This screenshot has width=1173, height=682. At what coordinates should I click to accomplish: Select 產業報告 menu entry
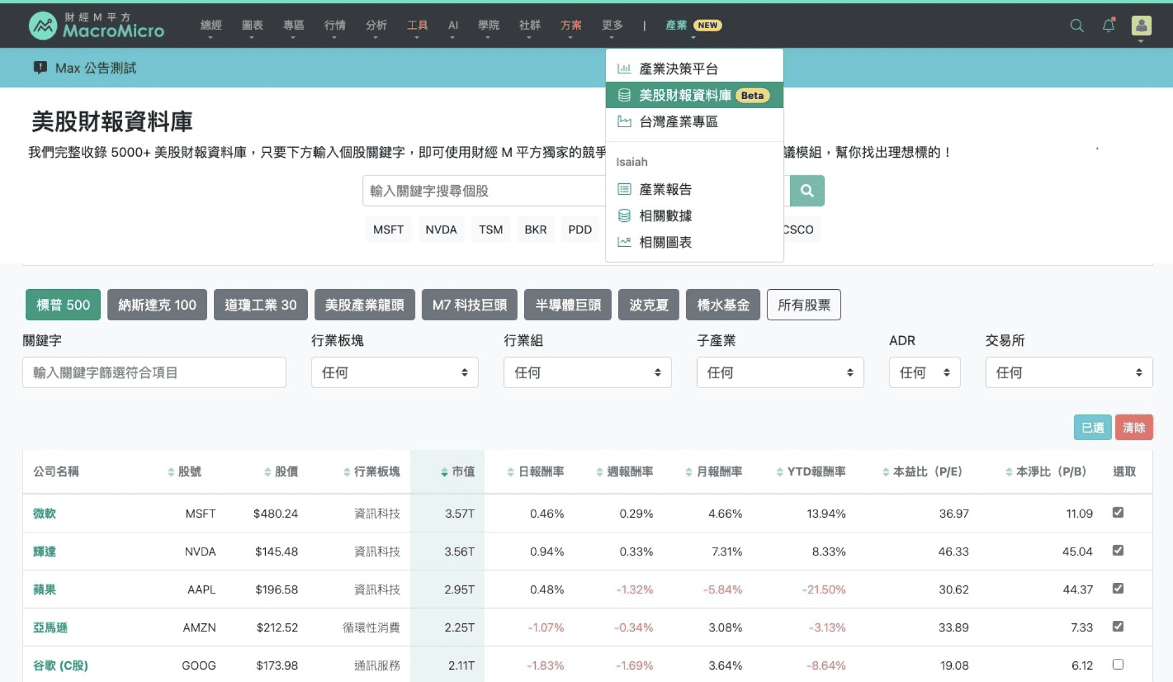pyautogui.click(x=694, y=189)
